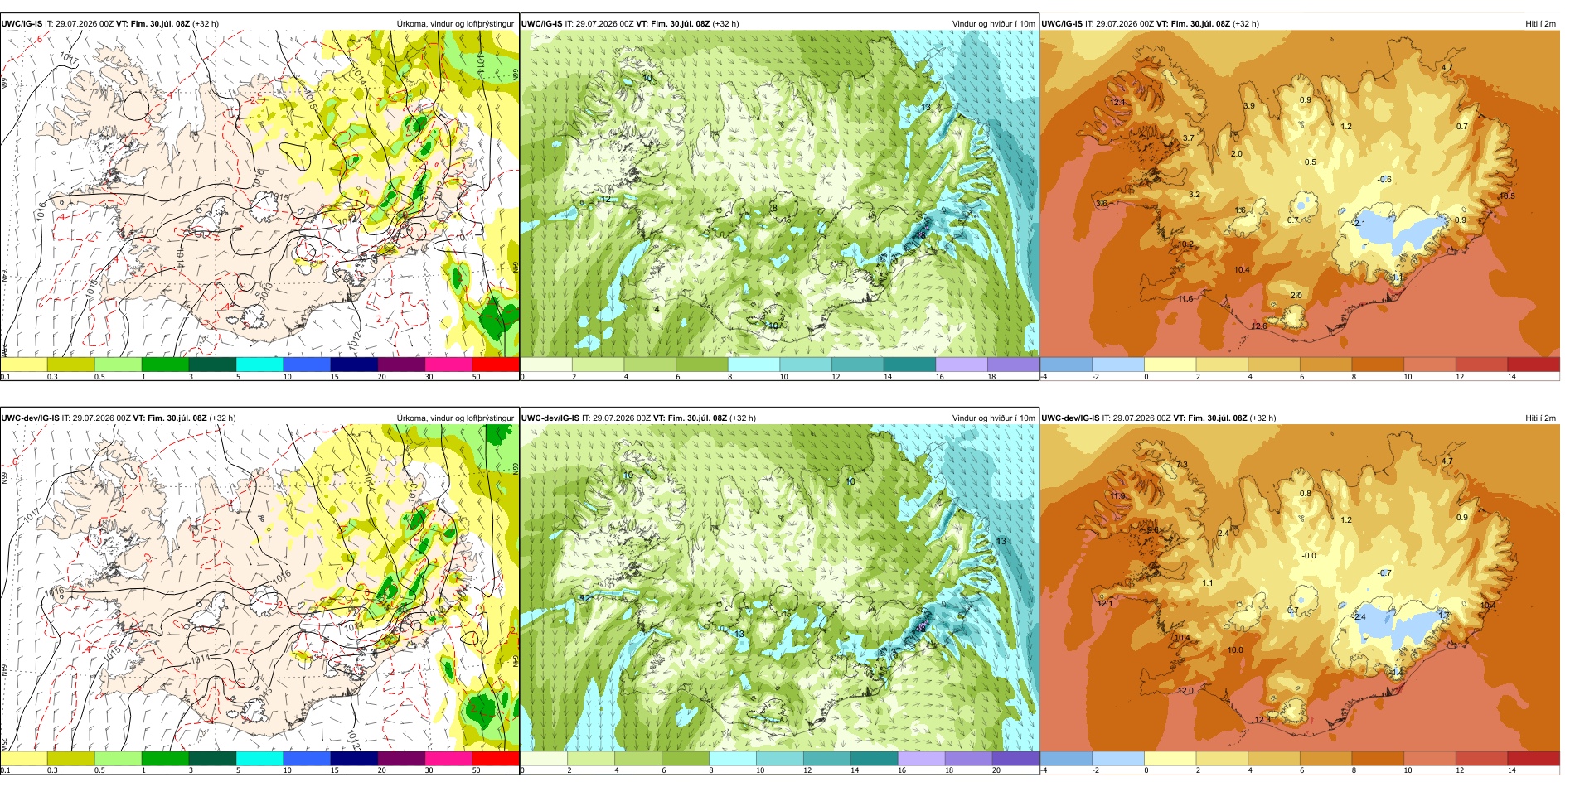Click 'Úrkoma, vindur og loftþrýstingur' title on UWC/IG-IS panel
1575x787 pixels.
pos(455,24)
